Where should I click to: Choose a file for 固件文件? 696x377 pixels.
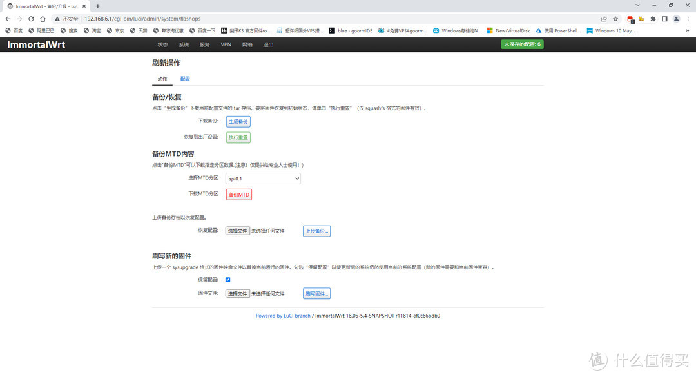[237, 293]
